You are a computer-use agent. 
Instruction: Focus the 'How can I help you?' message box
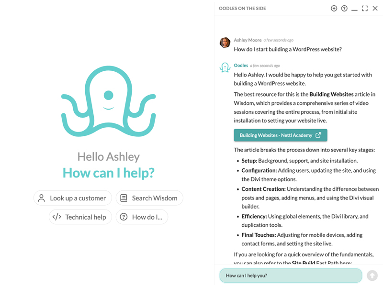point(291,276)
